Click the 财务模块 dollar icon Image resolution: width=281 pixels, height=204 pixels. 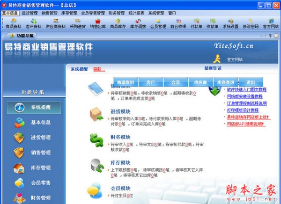[x=97, y=140]
